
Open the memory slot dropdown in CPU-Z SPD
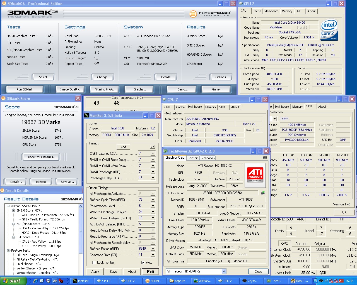[274, 119]
